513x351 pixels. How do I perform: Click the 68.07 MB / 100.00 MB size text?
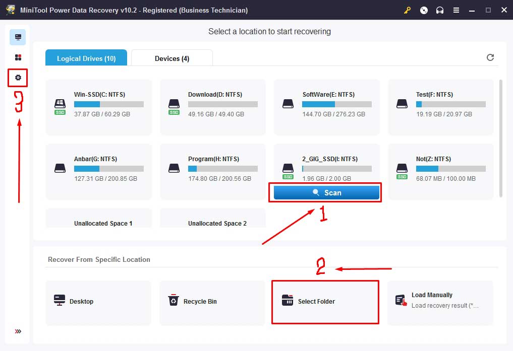pyautogui.click(x=446, y=179)
